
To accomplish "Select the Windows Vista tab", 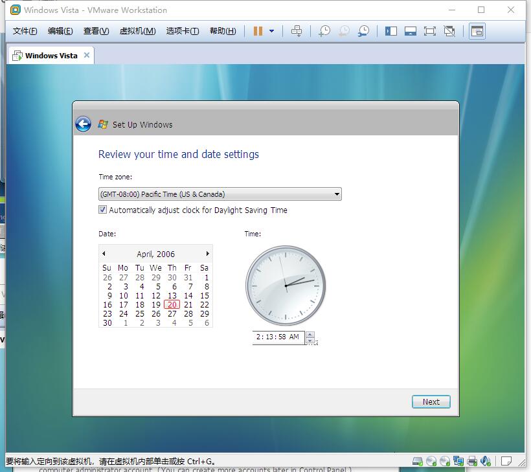I will [51, 55].
